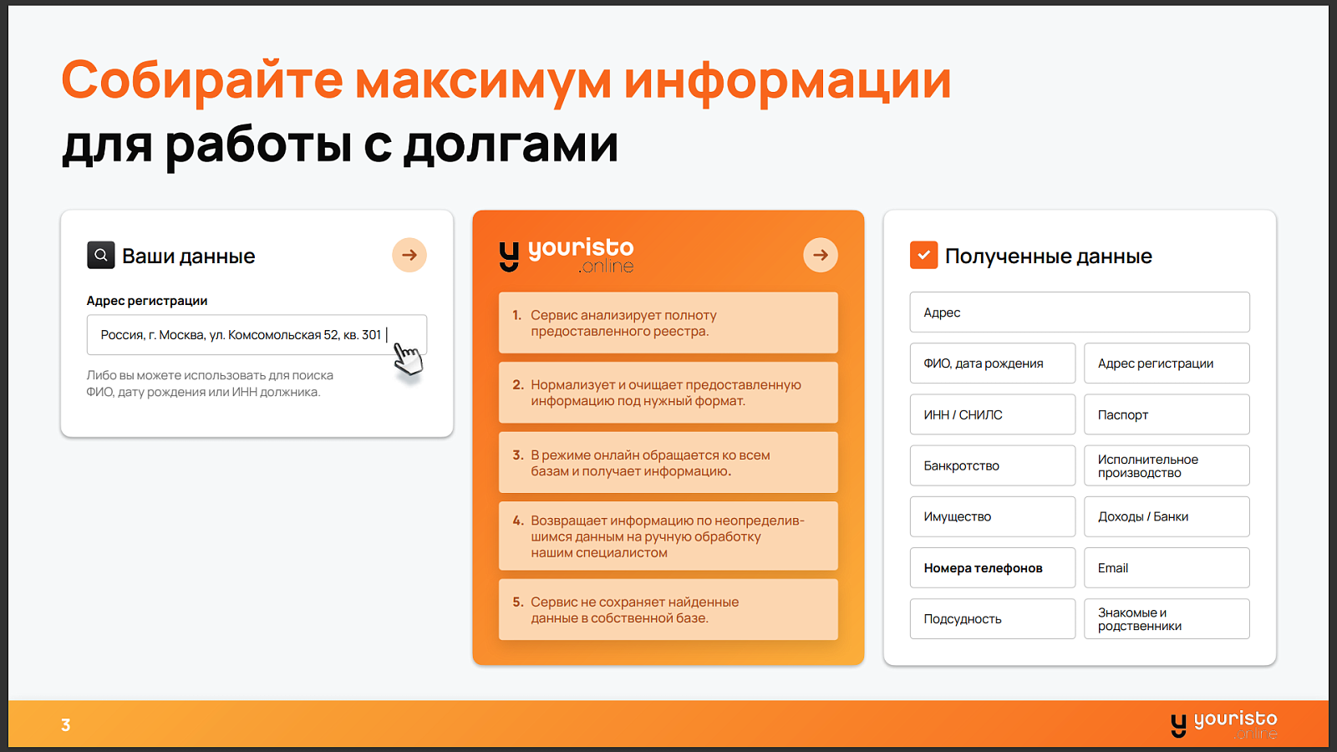Click step 1 "Сервис анализирует полноту" block
Viewport: 1337px width, 752px height.
pos(668,323)
